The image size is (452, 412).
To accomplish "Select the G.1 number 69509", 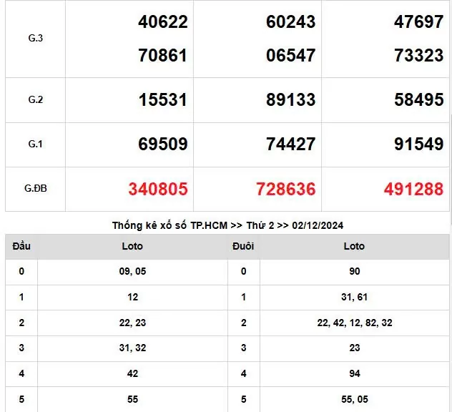I will click(163, 144).
